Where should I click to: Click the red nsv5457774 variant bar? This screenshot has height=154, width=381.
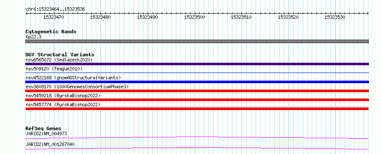click(197, 109)
